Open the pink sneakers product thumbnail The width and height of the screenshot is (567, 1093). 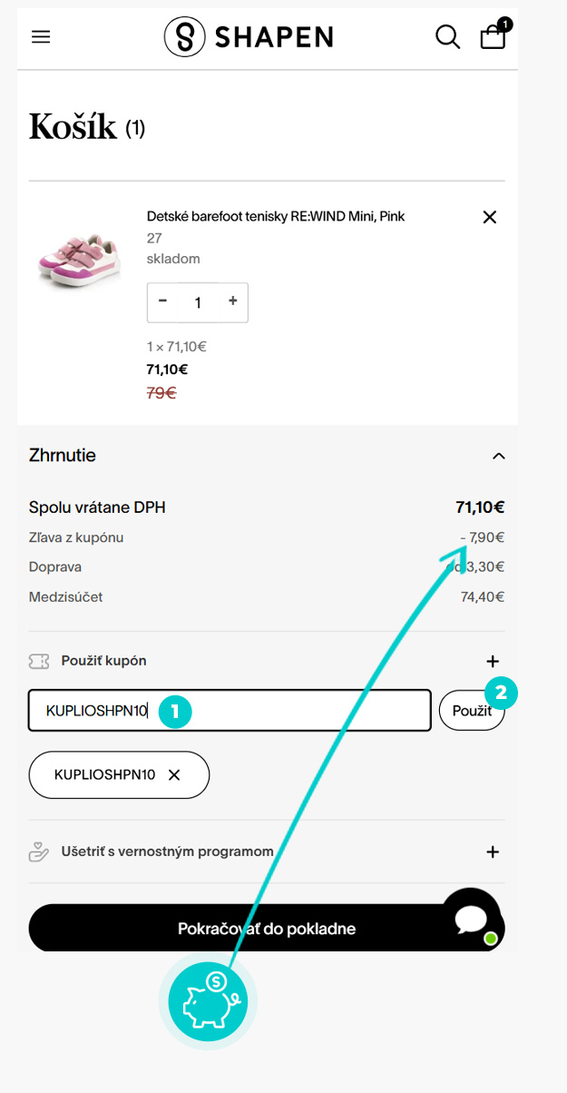click(x=80, y=260)
